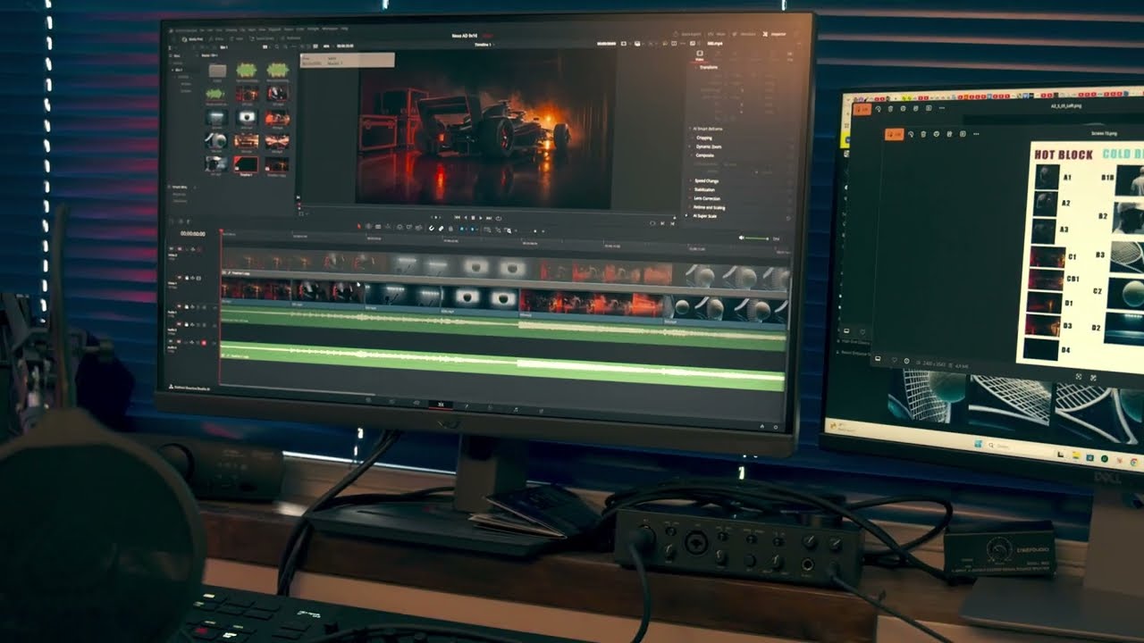Image resolution: width=1144 pixels, height=643 pixels.
Task: Switch to the highlighted Edit page tab
Action: 441,404
